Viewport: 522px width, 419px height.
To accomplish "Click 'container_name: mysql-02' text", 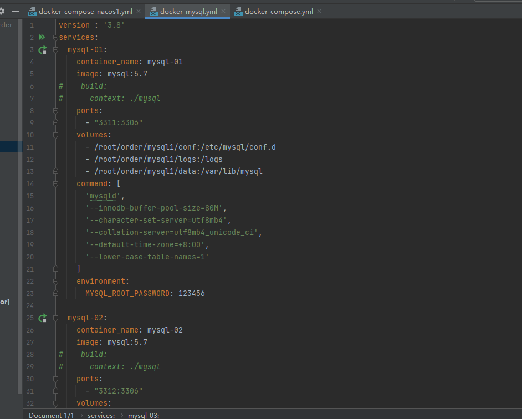I will tap(130, 330).
